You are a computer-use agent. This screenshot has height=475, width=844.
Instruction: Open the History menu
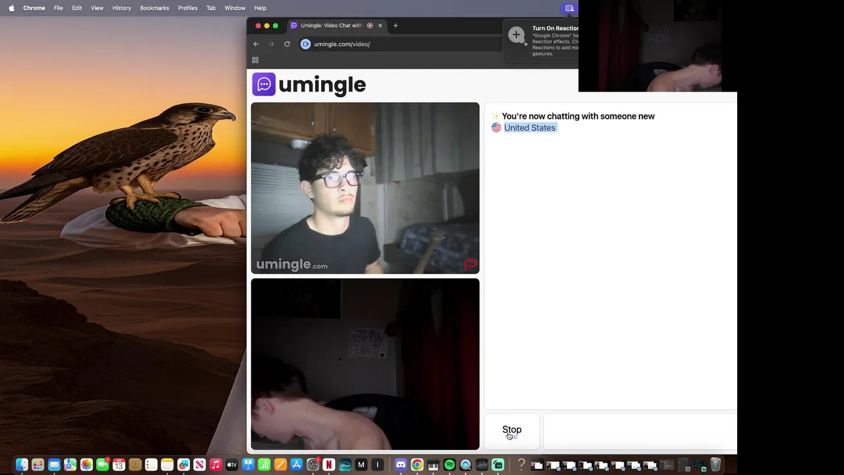pos(121,8)
